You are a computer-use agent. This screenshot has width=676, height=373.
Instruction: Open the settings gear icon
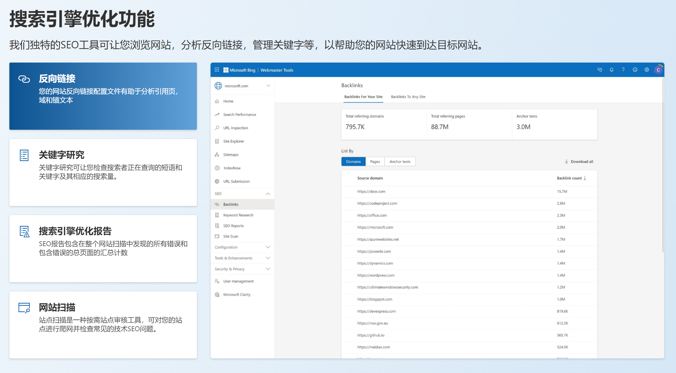click(647, 70)
